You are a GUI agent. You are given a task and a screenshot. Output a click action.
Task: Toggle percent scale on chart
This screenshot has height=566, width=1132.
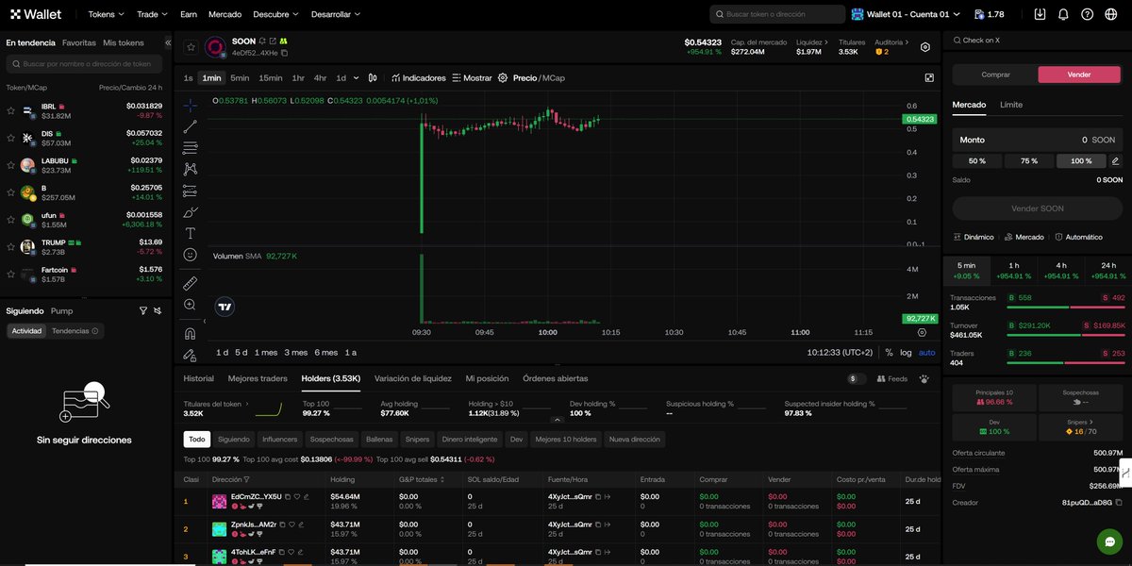[889, 352]
